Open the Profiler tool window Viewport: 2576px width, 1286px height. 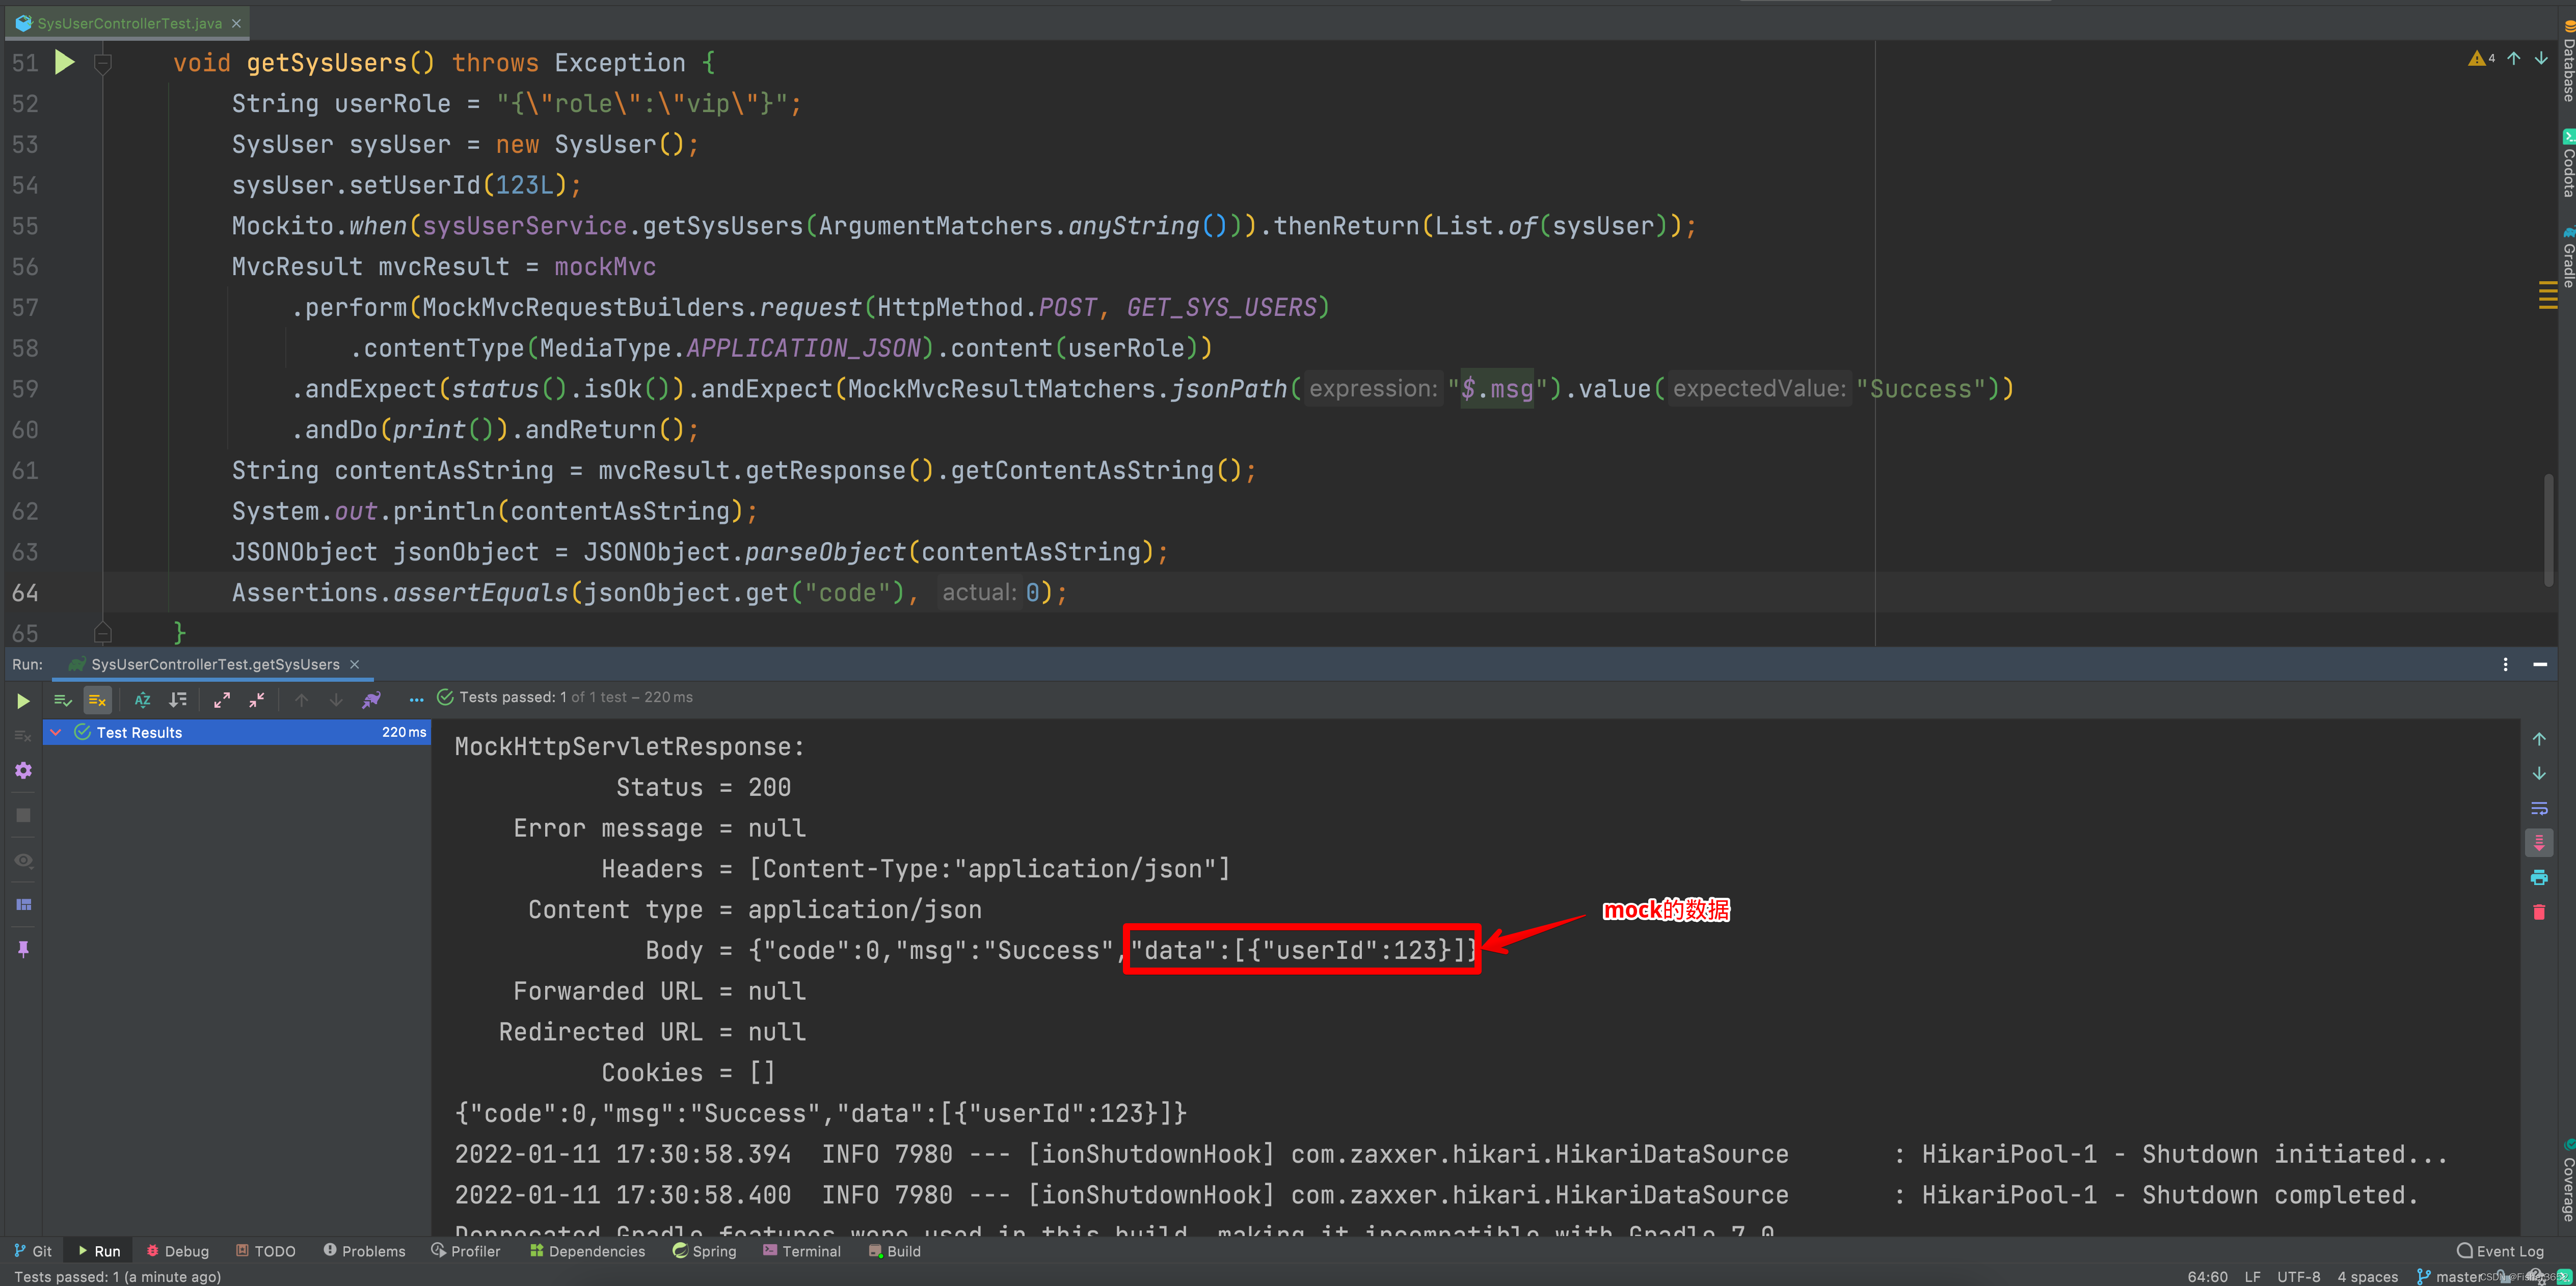pos(465,1250)
